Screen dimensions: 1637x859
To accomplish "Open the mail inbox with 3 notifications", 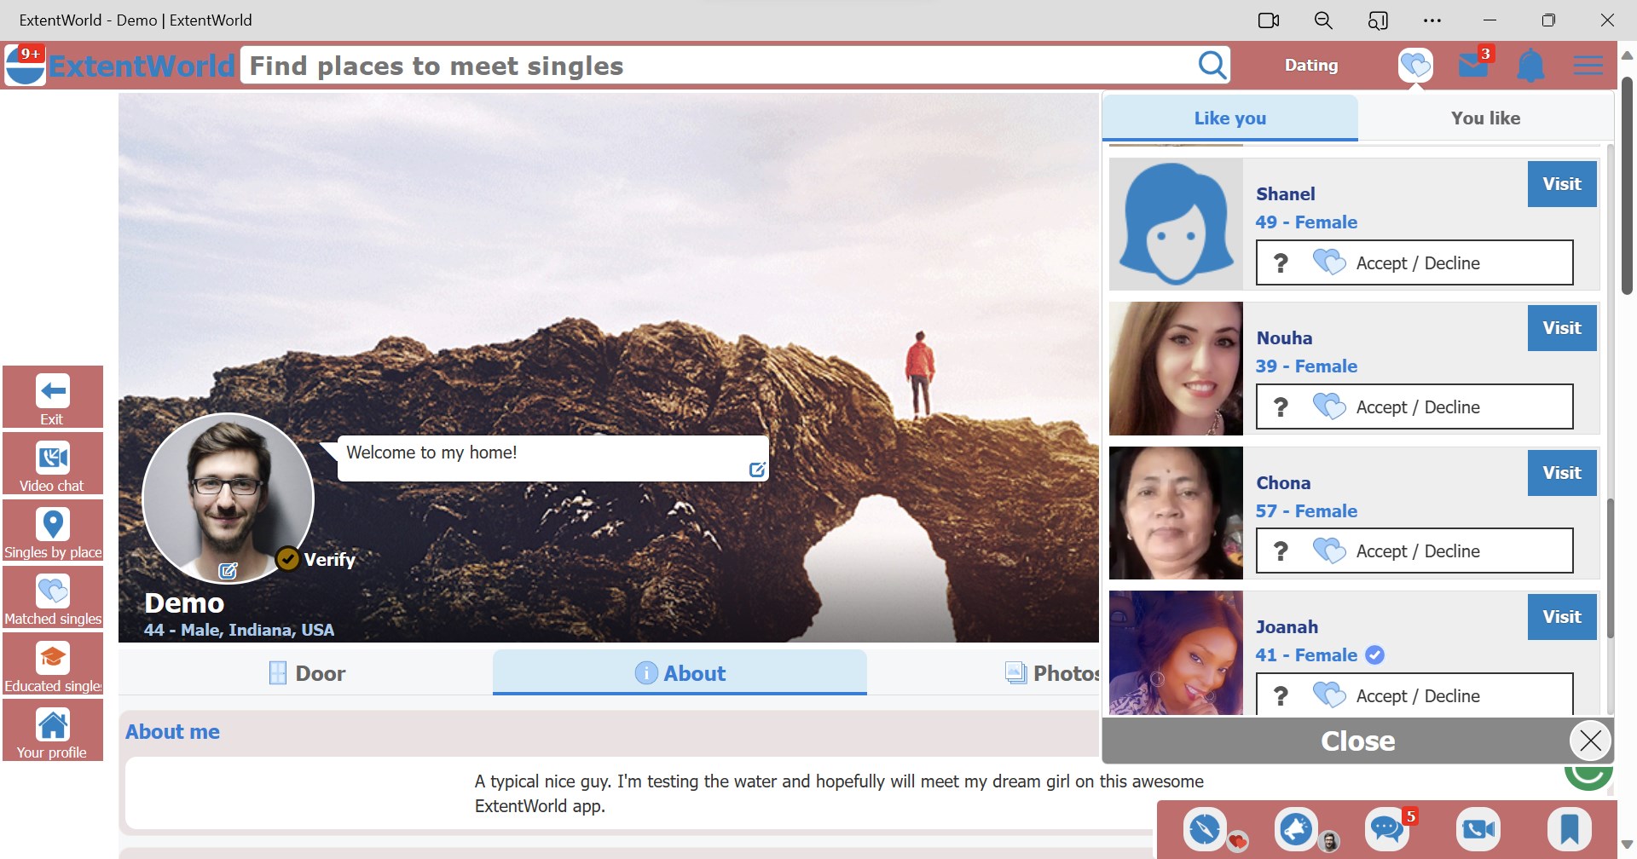I will coord(1472,65).
